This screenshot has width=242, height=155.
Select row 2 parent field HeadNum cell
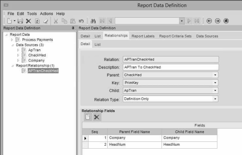coord(134,145)
